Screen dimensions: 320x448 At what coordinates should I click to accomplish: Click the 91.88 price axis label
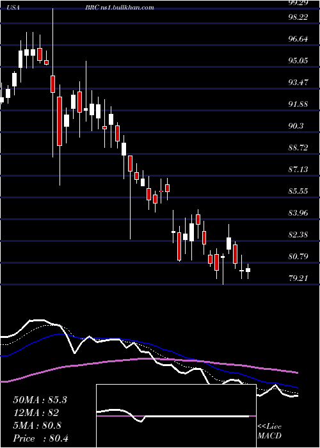299,104
